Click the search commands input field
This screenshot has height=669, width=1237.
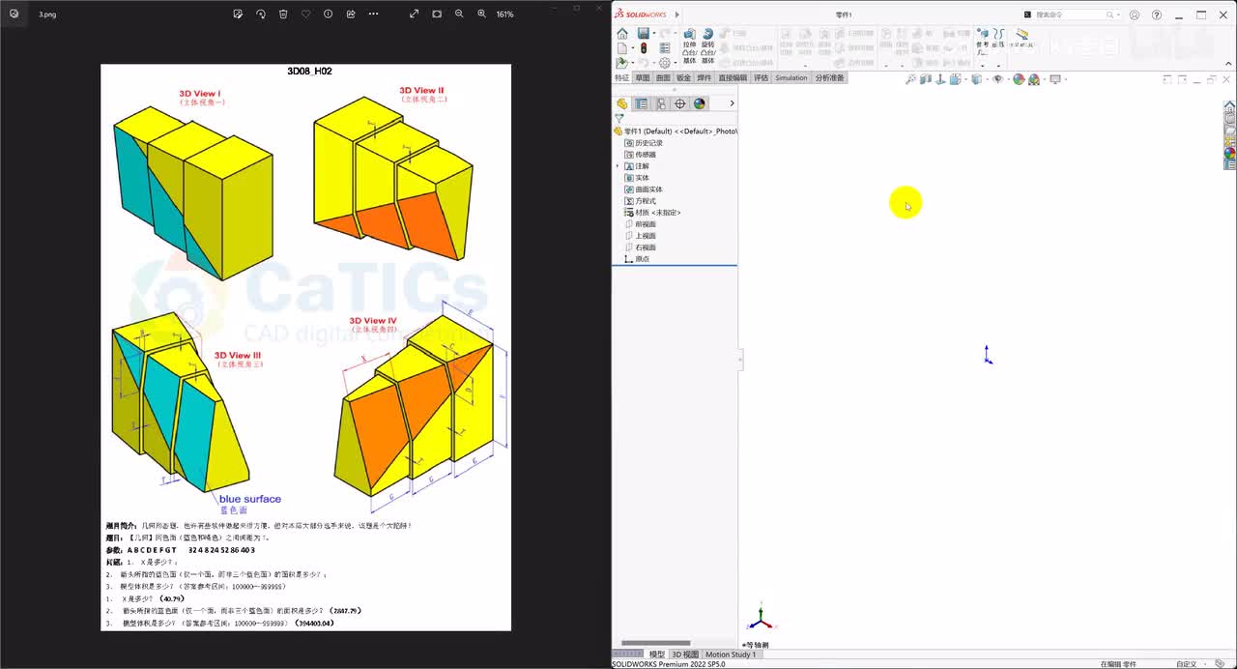[x=1071, y=15]
